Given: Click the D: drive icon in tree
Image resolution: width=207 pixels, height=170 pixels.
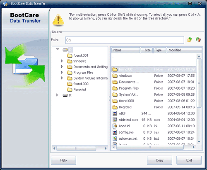Looking at the screenshot, I should click(65, 95).
